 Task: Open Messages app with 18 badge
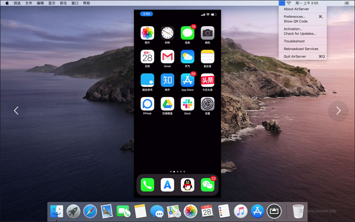click(188, 33)
